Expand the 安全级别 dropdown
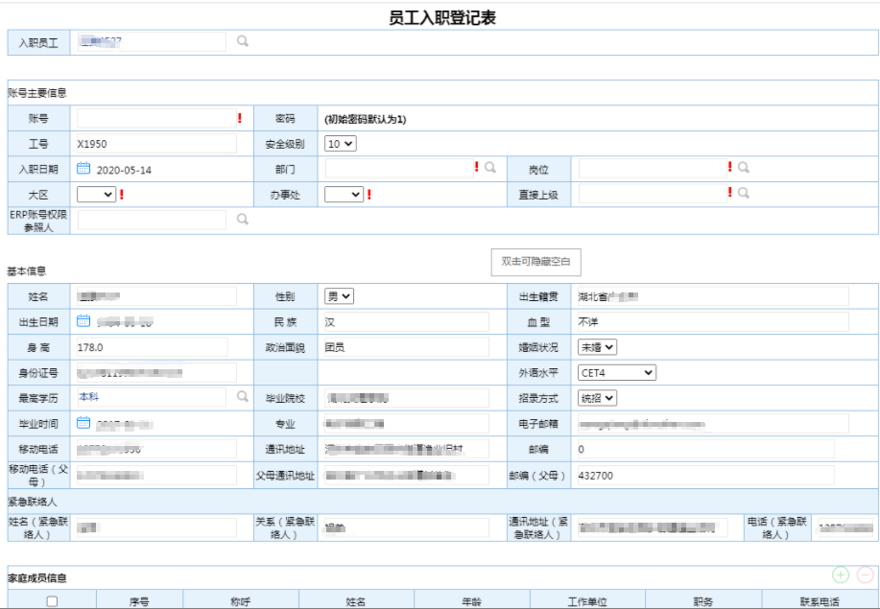This screenshot has height=609, width=880. (341, 144)
